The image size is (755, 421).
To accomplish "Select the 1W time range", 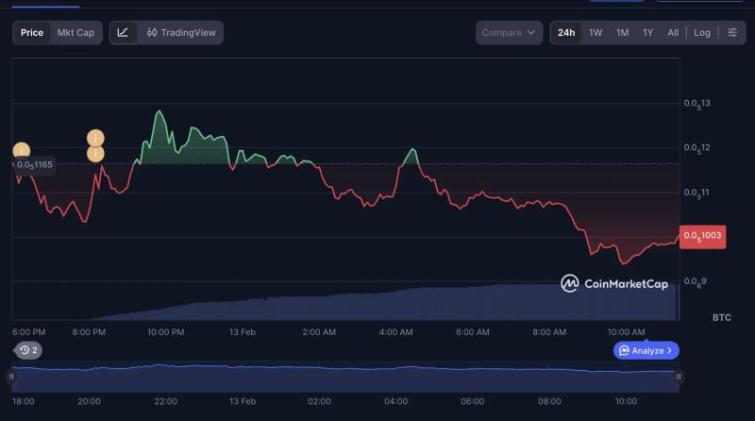I will [596, 33].
